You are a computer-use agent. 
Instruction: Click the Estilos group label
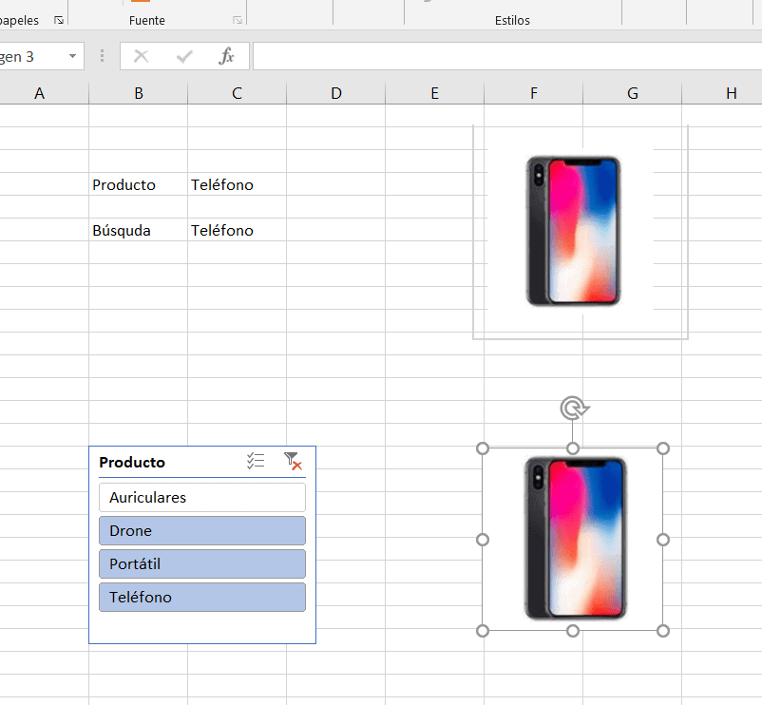(x=512, y=20)
